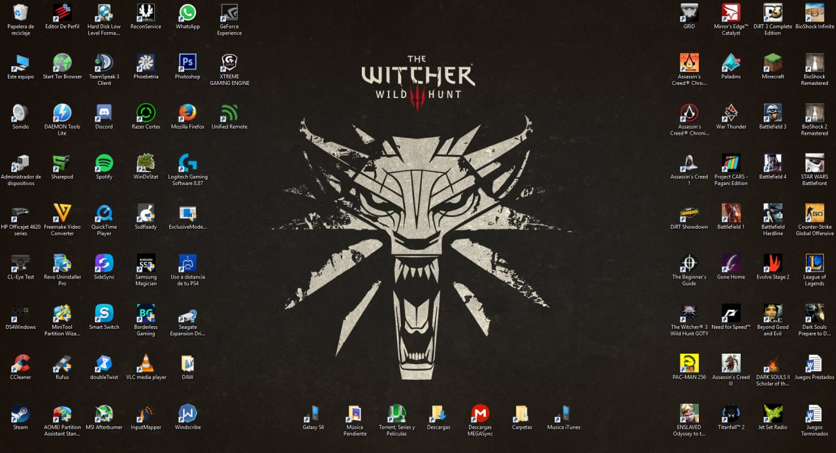Launch Minecraft from desktop
Viewport: 836px width, 453px height.
coord(773,63)
